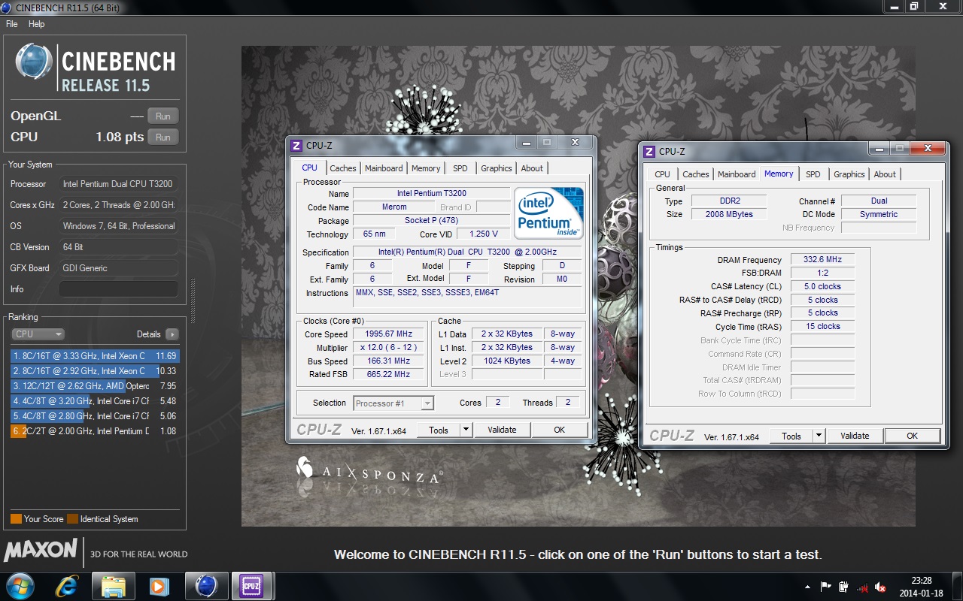Switch to Cinebench taskbar button

(x=205, y=586)
